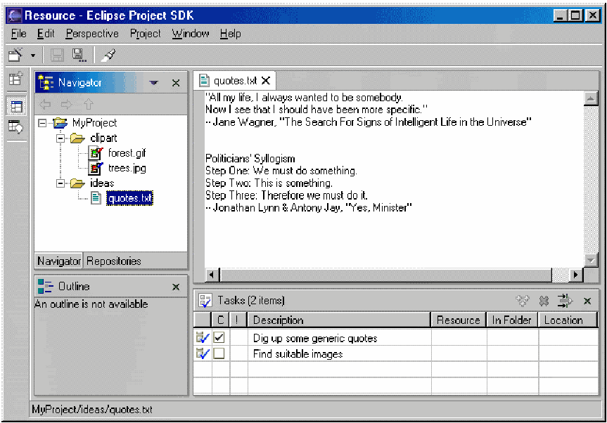607x423 pixels.
Task: Click the Save As toolbar icon
Action: 79,55
